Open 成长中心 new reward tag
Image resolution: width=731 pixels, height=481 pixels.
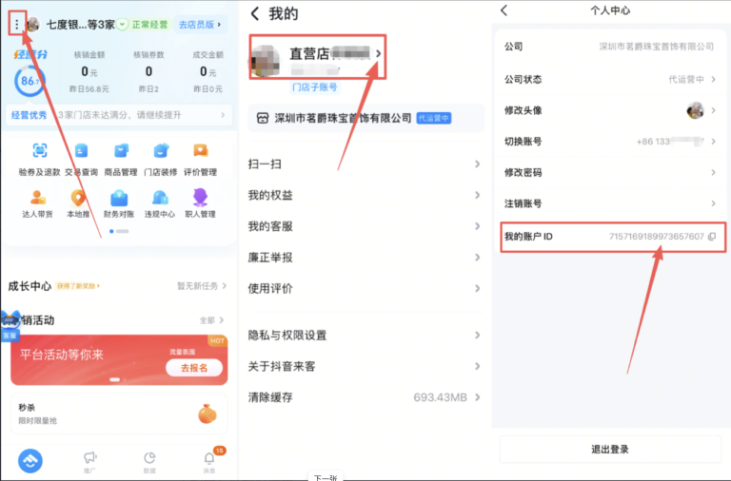point(78,286)
